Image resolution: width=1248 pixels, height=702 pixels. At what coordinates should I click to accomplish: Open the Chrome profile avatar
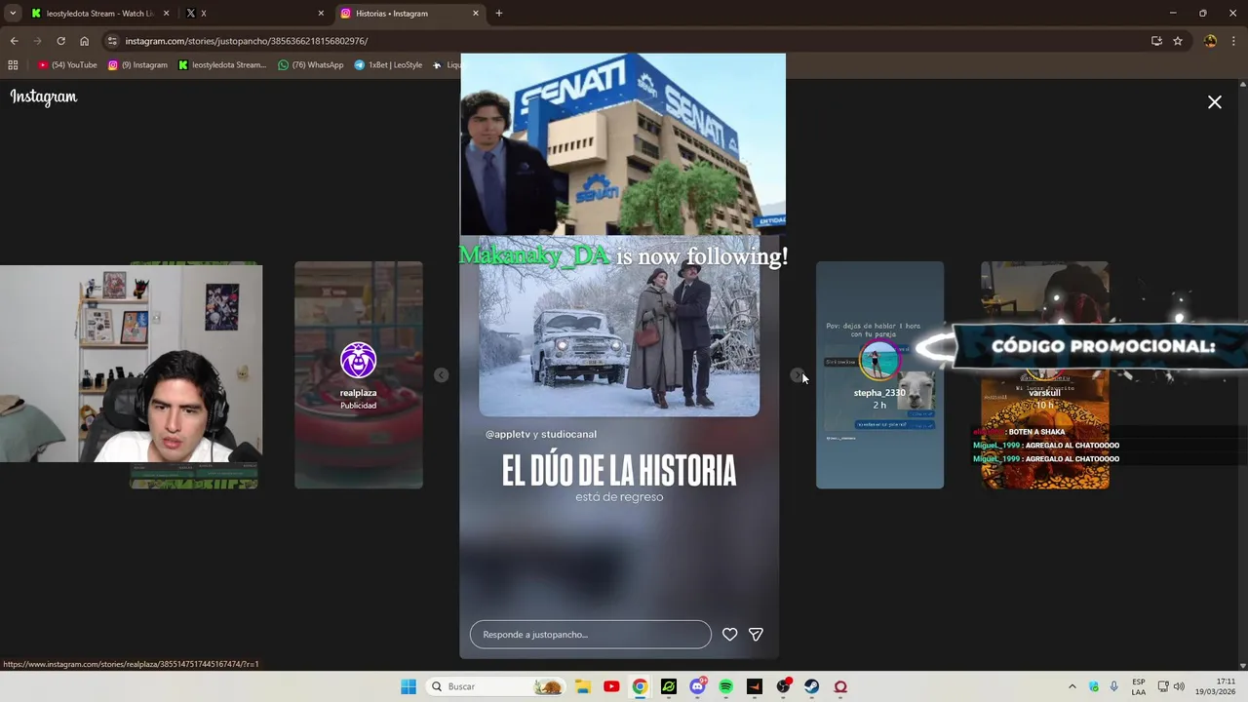(x=1210, y=41)
